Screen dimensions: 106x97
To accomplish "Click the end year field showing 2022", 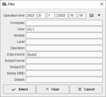I will tap(62, 16).
